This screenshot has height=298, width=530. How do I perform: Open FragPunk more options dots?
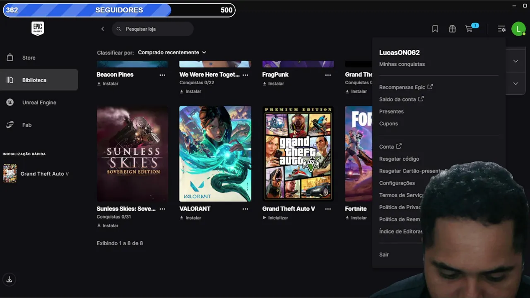pos(328,75)
